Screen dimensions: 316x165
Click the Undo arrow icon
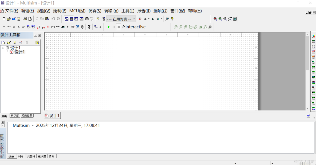tap(53, 19)
